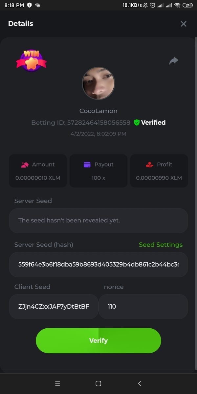
Task: Open Seed Settings link
Action: [x=161, y=245]
